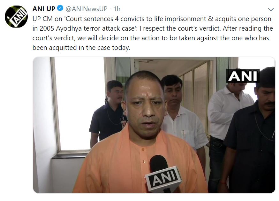Click the last line 'been acquitted in the case today'

[81, 48]
